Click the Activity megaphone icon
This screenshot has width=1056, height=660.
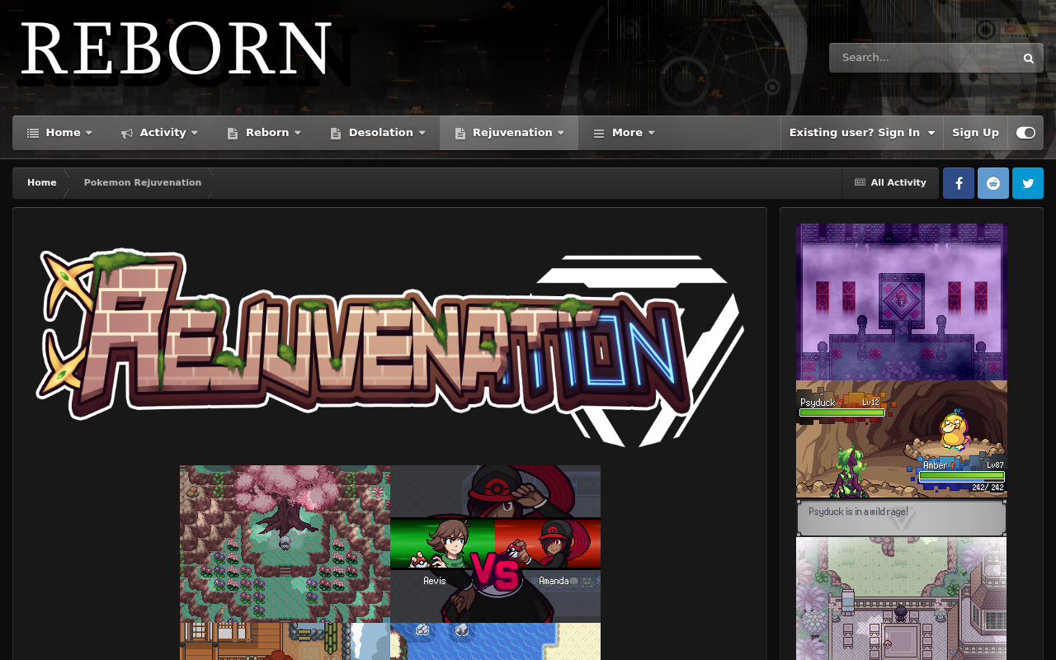tap(127, 133)
